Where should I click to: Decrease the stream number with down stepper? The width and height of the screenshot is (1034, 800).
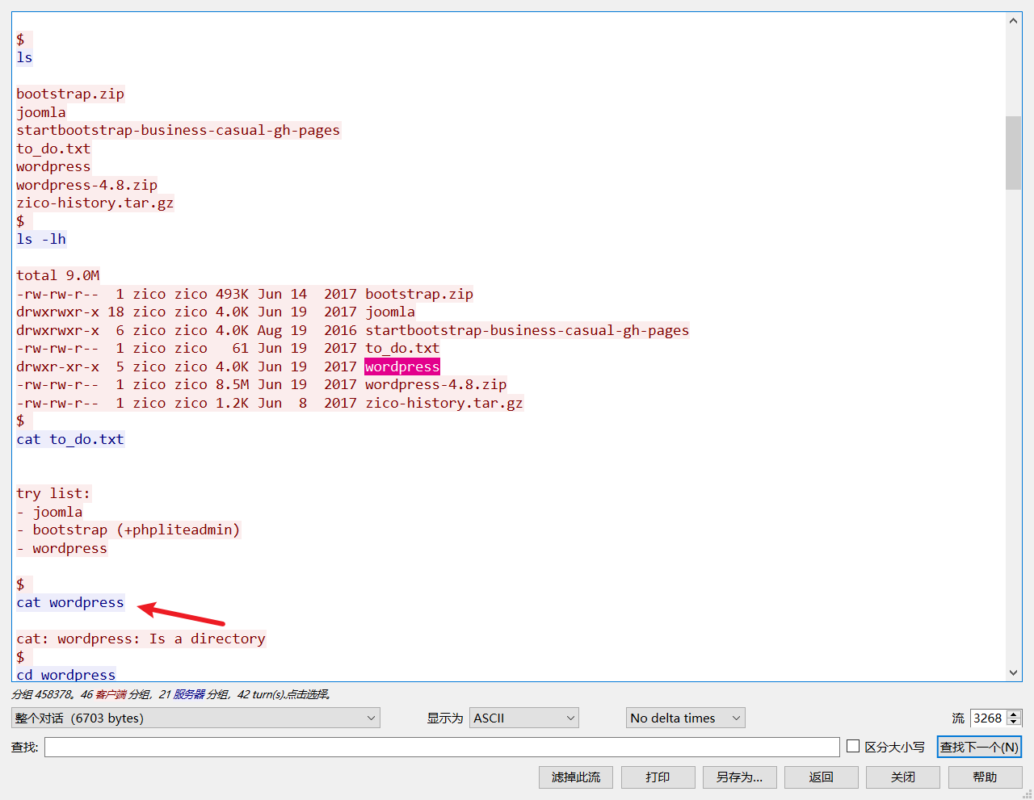click(x=1015, y=723)
